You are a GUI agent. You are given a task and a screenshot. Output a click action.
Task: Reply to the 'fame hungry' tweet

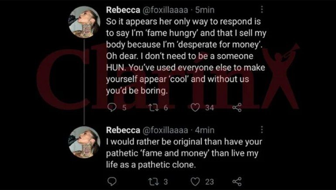tap(112, 108)
